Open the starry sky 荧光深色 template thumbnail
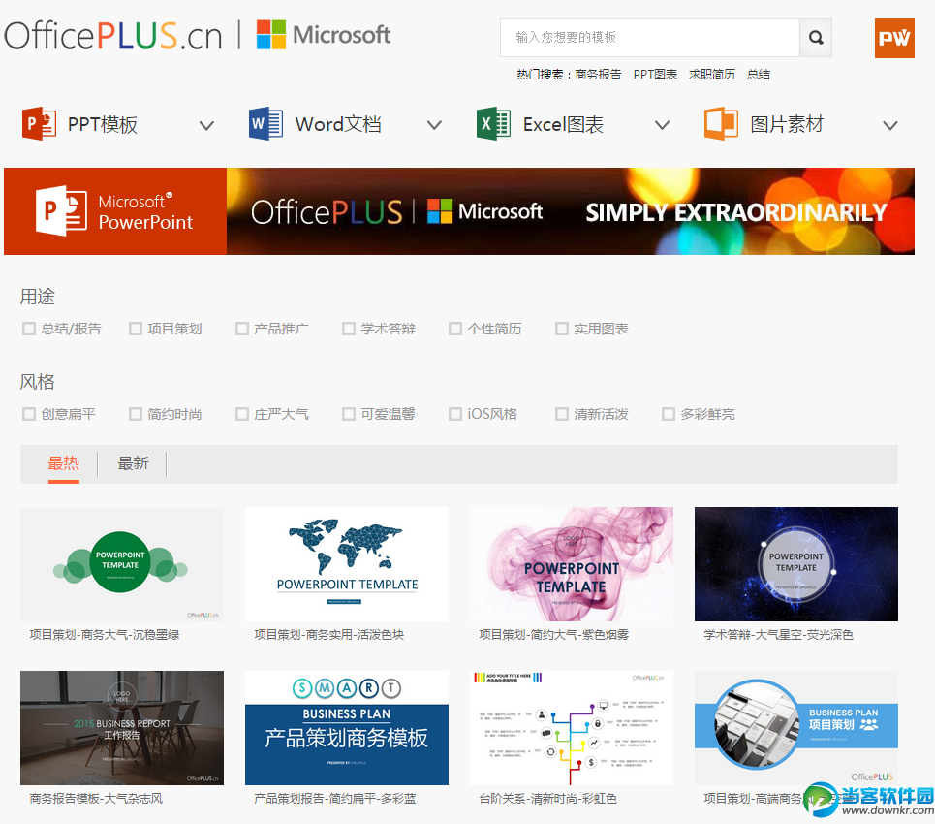 [x=796, y=564]
